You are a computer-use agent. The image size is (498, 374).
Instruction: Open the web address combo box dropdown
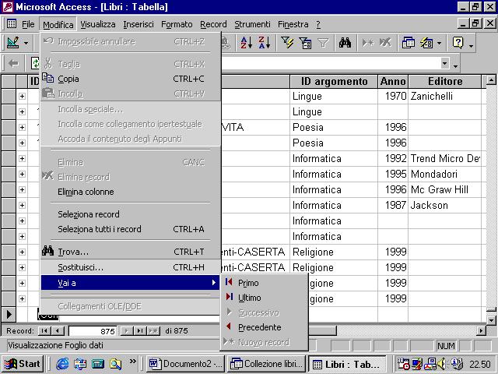pyautogui.click(x=445, y=63)
